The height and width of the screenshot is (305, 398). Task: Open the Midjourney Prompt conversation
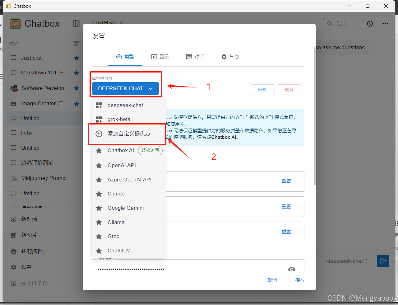click(x=44, y=178)
